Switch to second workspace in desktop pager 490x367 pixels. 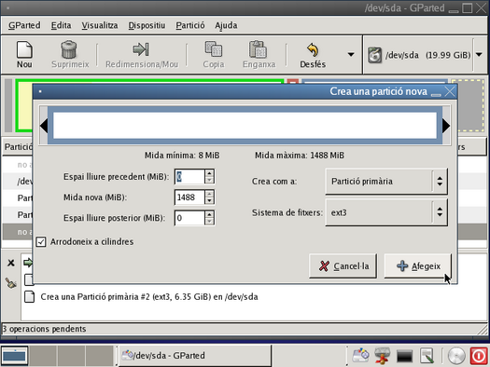(43, 355)
